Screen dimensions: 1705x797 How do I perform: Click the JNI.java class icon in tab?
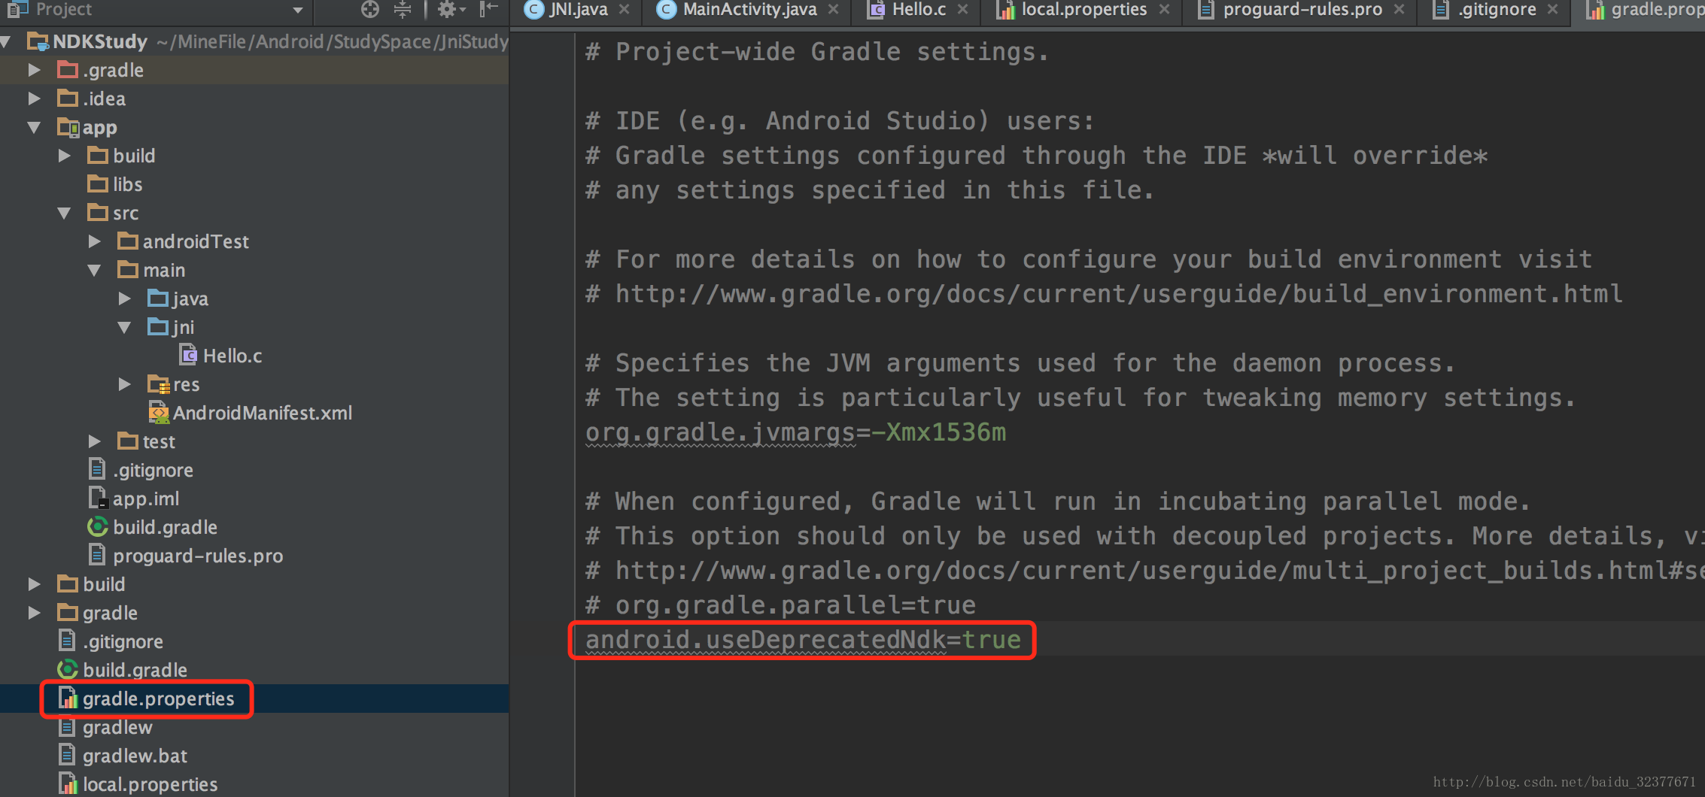[533, 10]
